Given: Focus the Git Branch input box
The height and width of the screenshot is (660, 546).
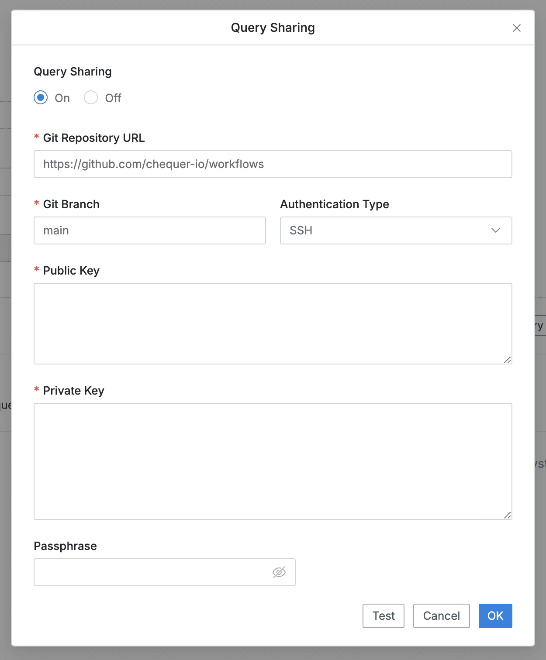Looking at the screenshot, I should [149, 230].
